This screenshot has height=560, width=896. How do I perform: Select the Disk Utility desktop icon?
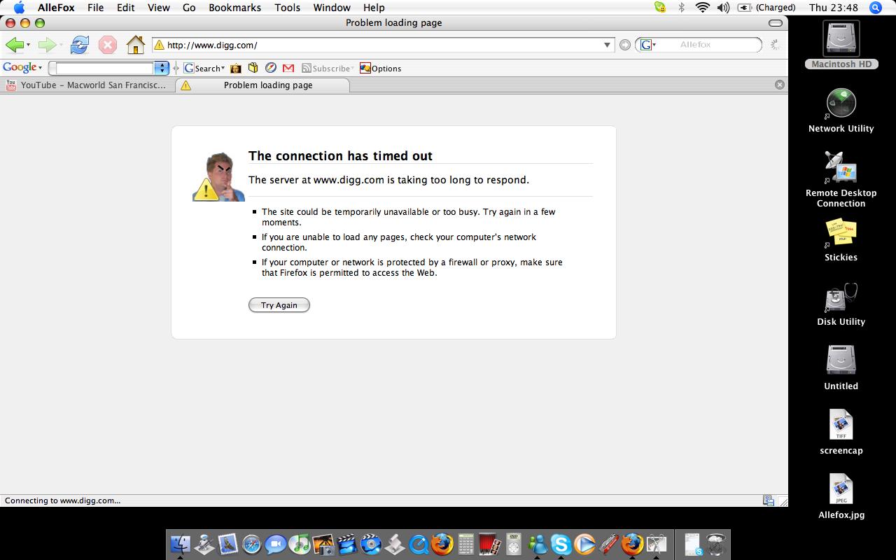841,304
